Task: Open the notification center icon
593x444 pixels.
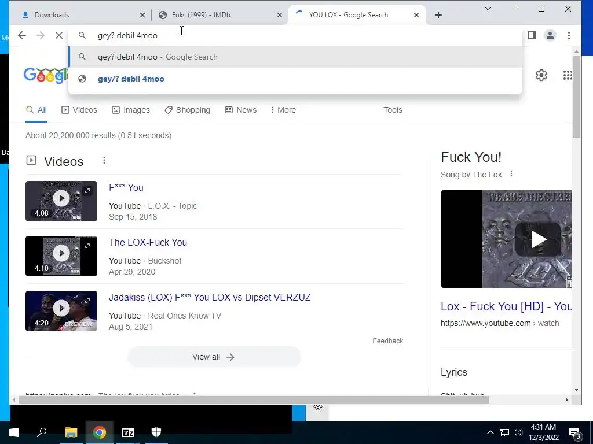Action: 575,432
